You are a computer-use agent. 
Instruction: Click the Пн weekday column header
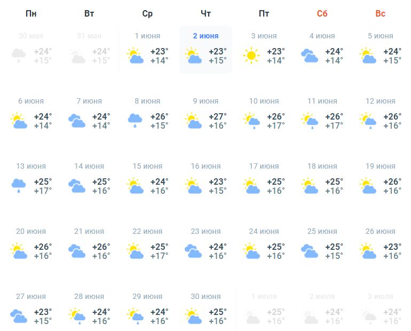(x=31, y=14)
